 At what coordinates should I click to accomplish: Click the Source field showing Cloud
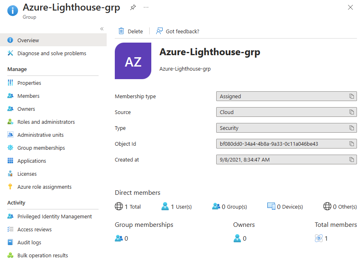(x=286, y=112)
